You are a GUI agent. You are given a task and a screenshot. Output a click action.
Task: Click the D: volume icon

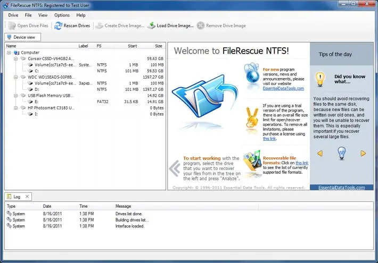[x=30, y=89]
